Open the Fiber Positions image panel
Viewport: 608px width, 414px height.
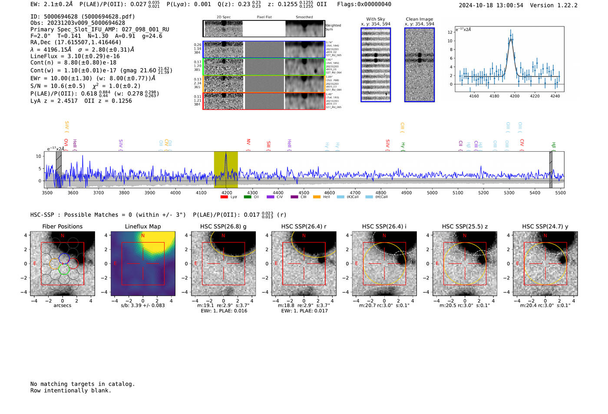63,264
